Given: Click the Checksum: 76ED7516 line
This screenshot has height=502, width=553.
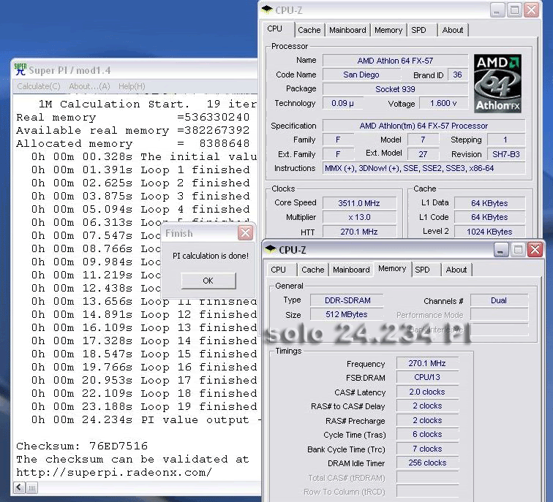Looking at the screenshot, I should [82, 446].
